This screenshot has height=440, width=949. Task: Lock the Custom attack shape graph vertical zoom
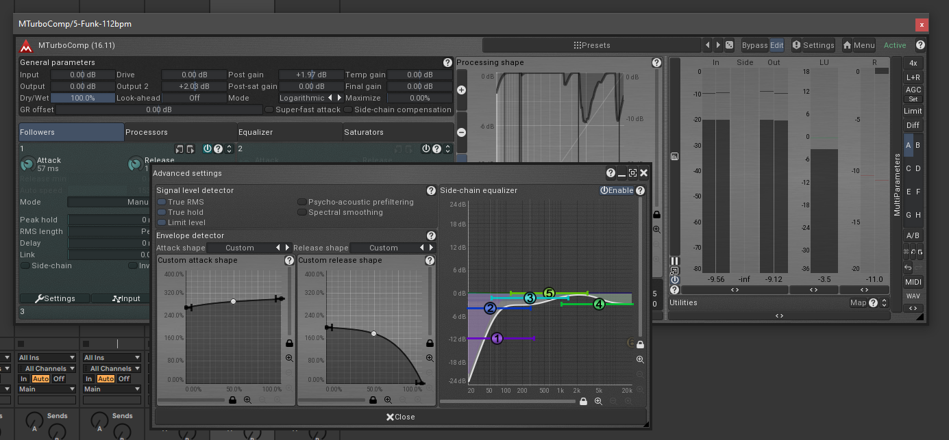click(x=289, y=343)
